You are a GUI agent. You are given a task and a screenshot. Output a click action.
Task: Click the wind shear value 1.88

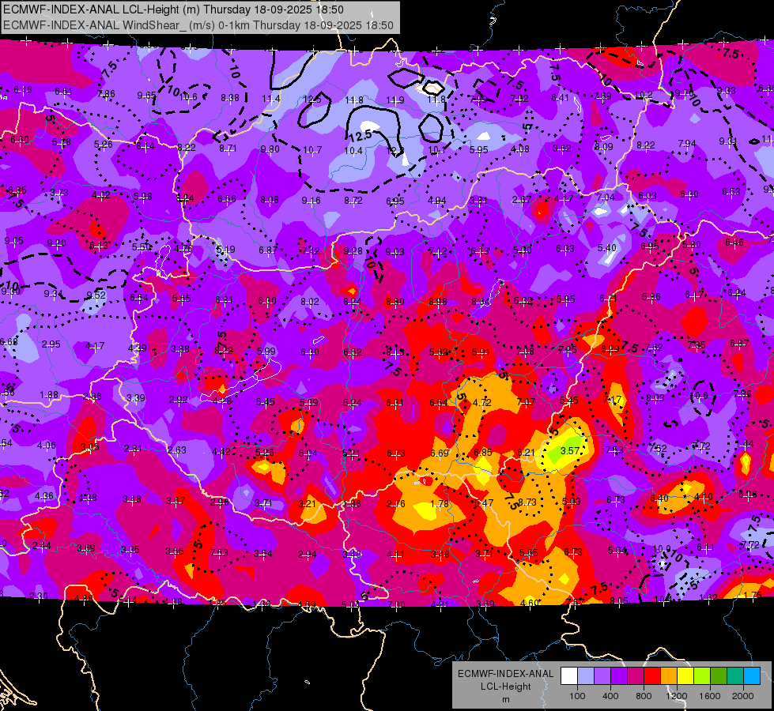tap(49, 395)
